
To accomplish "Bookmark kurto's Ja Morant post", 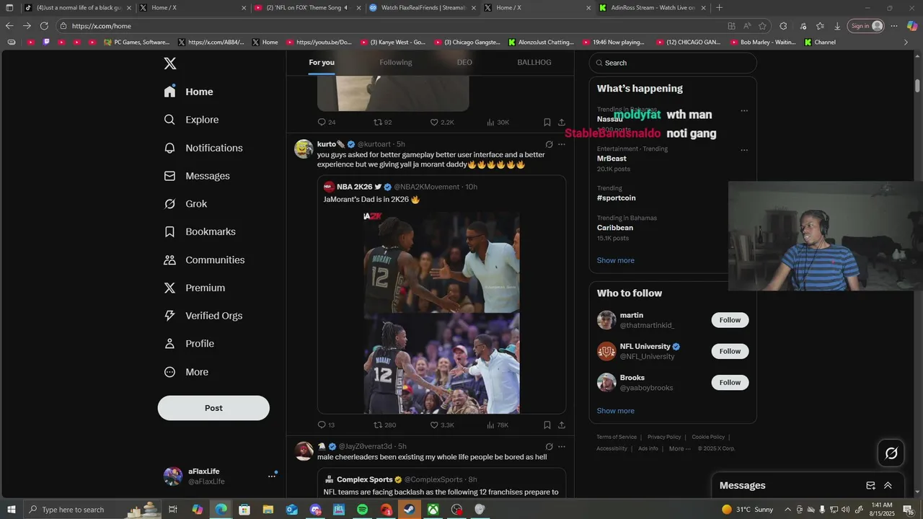I will coord(547,425).
